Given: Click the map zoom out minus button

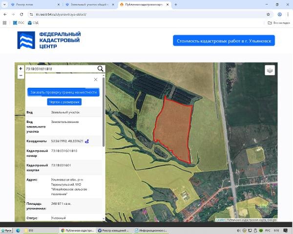Looking at the screenshot, I should coord(21,76).
